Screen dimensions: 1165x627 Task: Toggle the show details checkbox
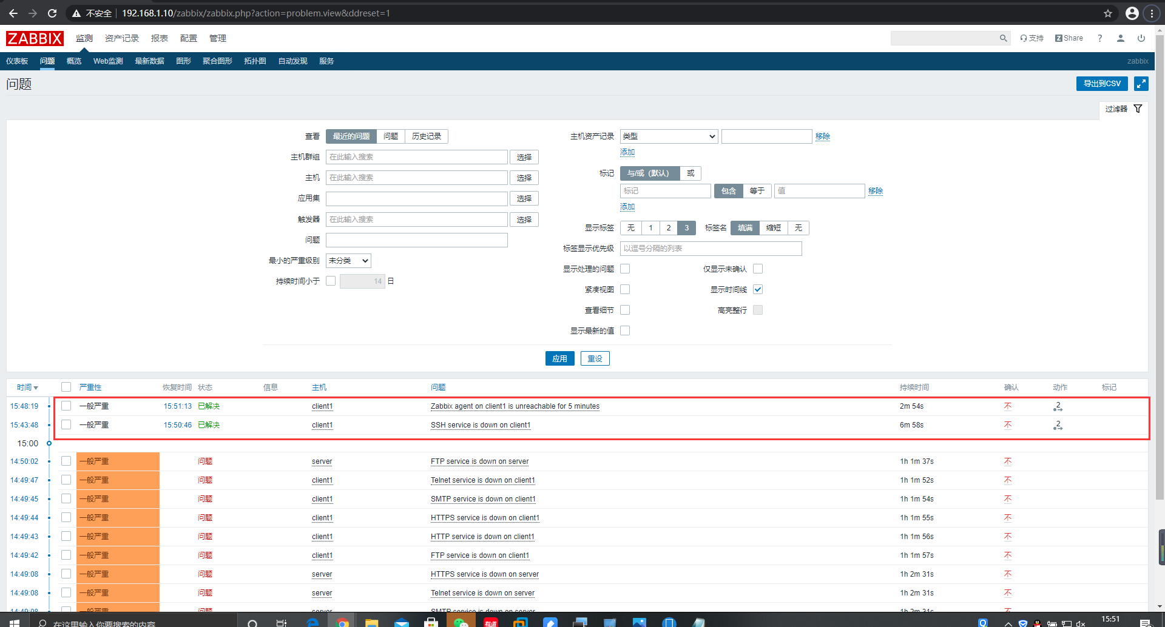pyautogui.click(x=625, y=310)
